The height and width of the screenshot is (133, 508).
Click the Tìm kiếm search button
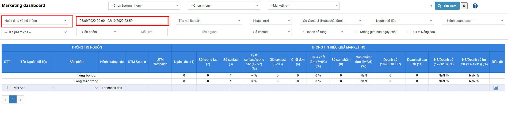447,6
